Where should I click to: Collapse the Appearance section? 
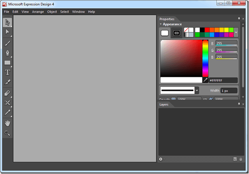point(161,24)
